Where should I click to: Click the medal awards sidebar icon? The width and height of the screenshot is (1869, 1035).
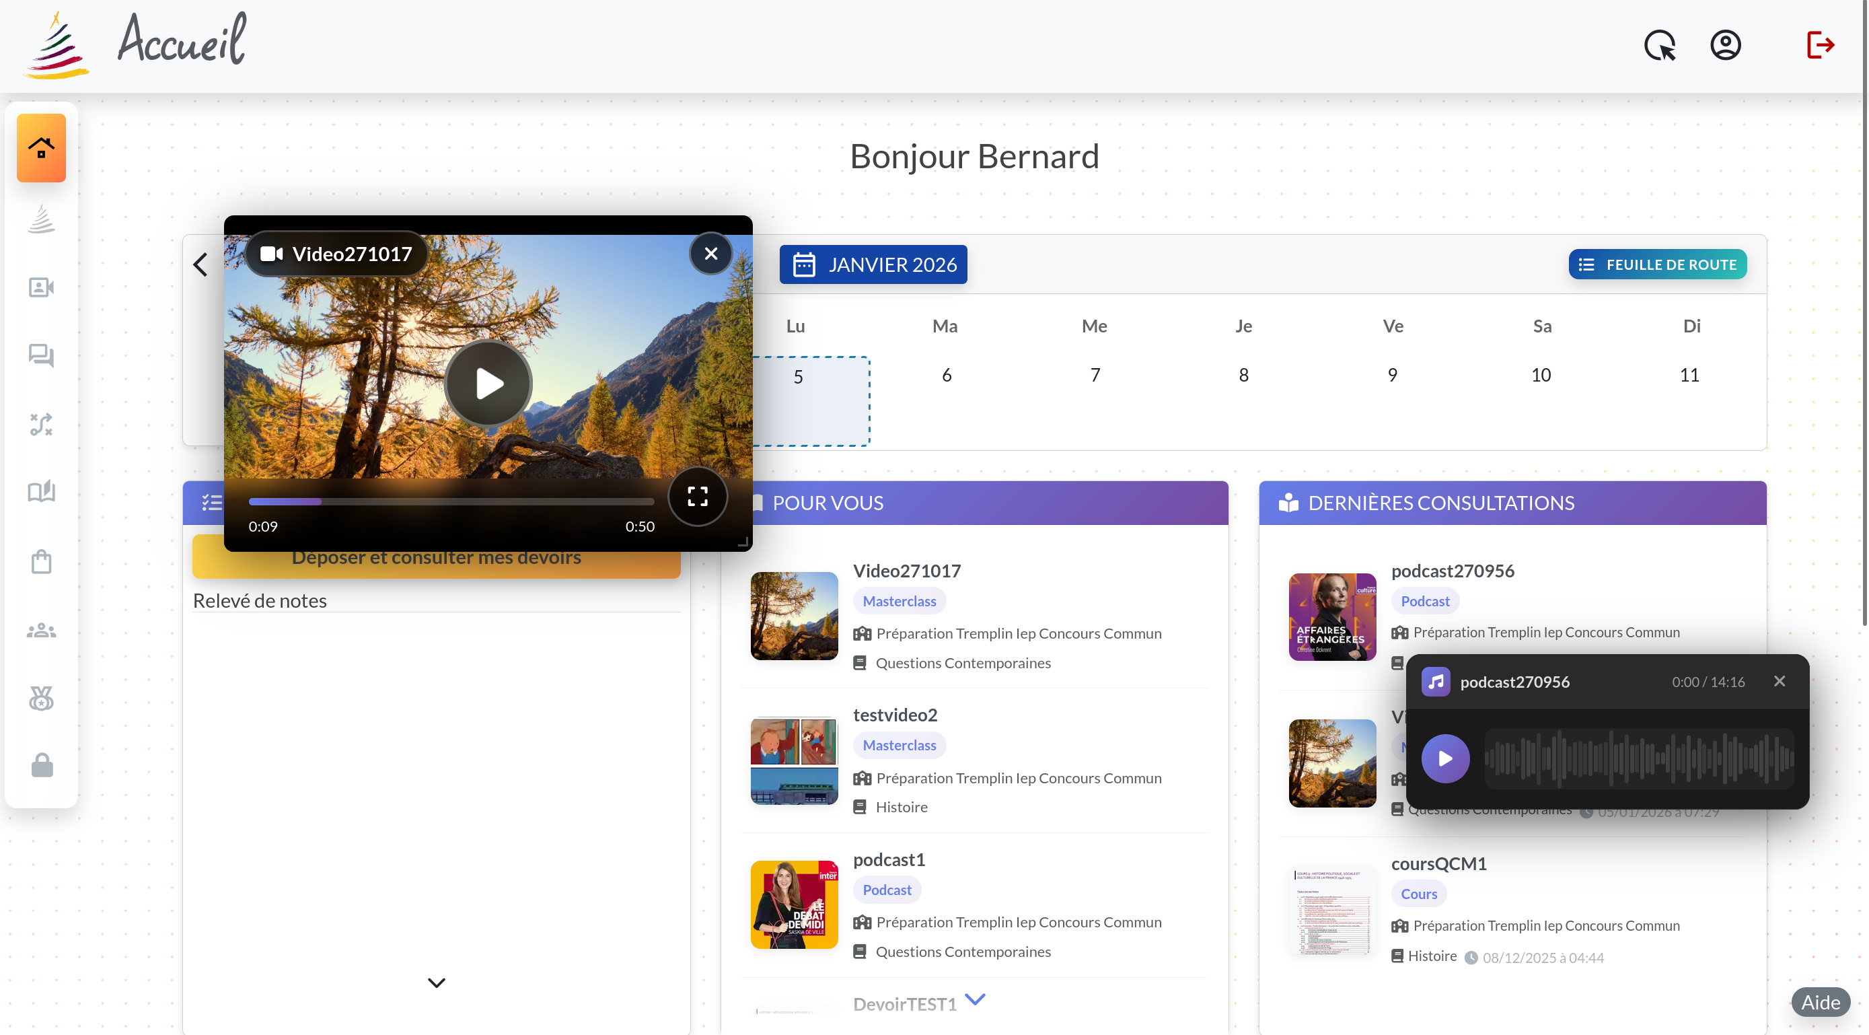(41, 699)
